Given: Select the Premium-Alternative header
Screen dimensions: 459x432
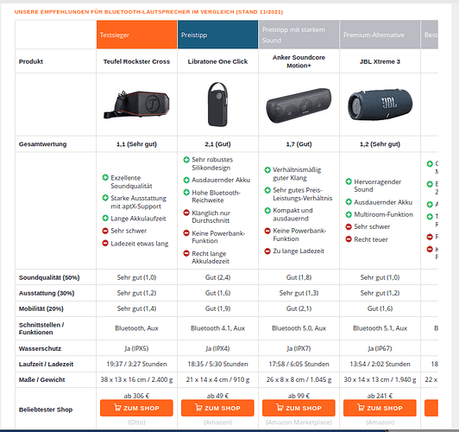Looking at the screenshot, I should point(380,35).
